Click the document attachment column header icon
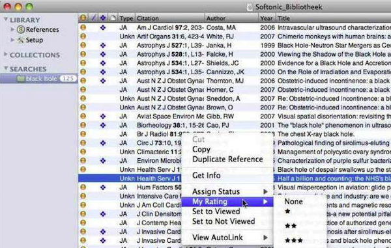Viewport: 391px width, 248px height. point(113,18)
